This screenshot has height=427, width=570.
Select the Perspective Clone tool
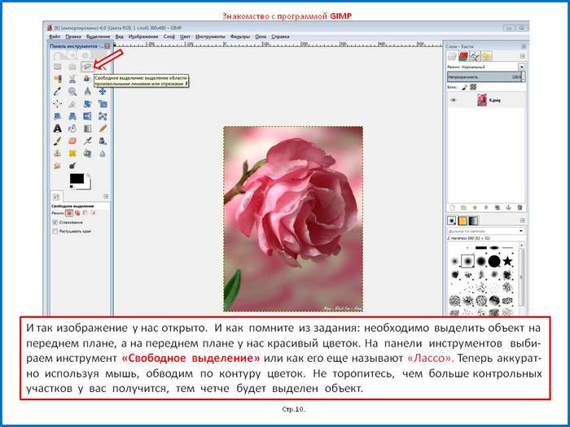[x=87, y=153]
